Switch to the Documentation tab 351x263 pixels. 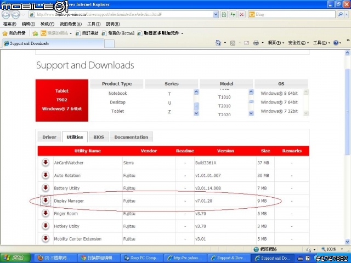(131, 137)
